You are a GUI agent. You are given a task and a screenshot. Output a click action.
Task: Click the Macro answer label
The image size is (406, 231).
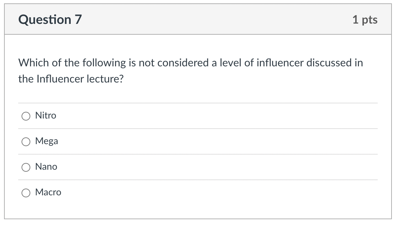tap(48, 192)
